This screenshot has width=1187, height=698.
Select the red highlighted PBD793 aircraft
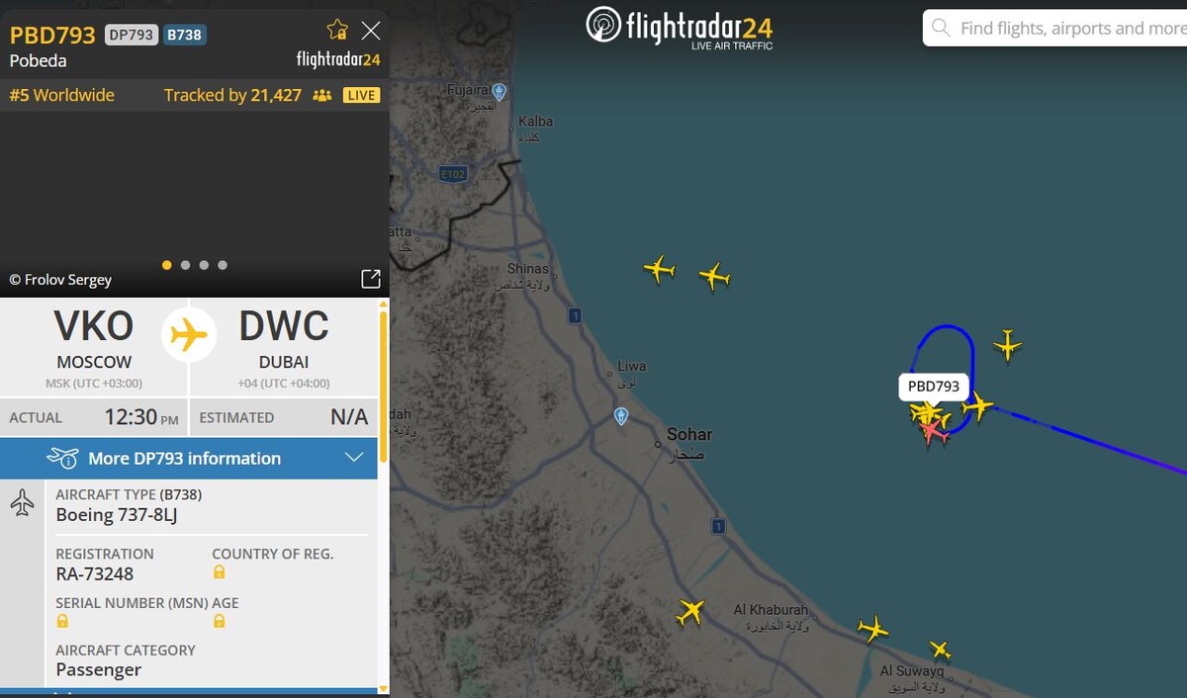[x=934, y=432]
